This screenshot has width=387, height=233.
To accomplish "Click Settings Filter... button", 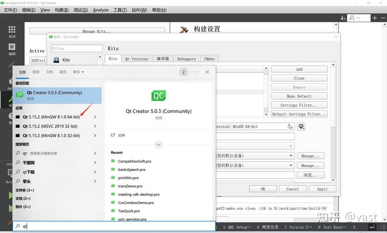I will click(299, 105).
